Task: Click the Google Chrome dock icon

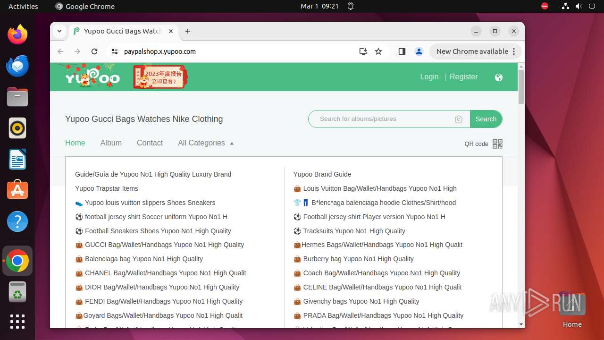Action: point(17,261)
